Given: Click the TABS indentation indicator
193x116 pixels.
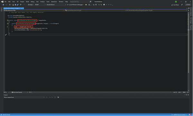Looking at the screenshot, I should pos(184,92).
